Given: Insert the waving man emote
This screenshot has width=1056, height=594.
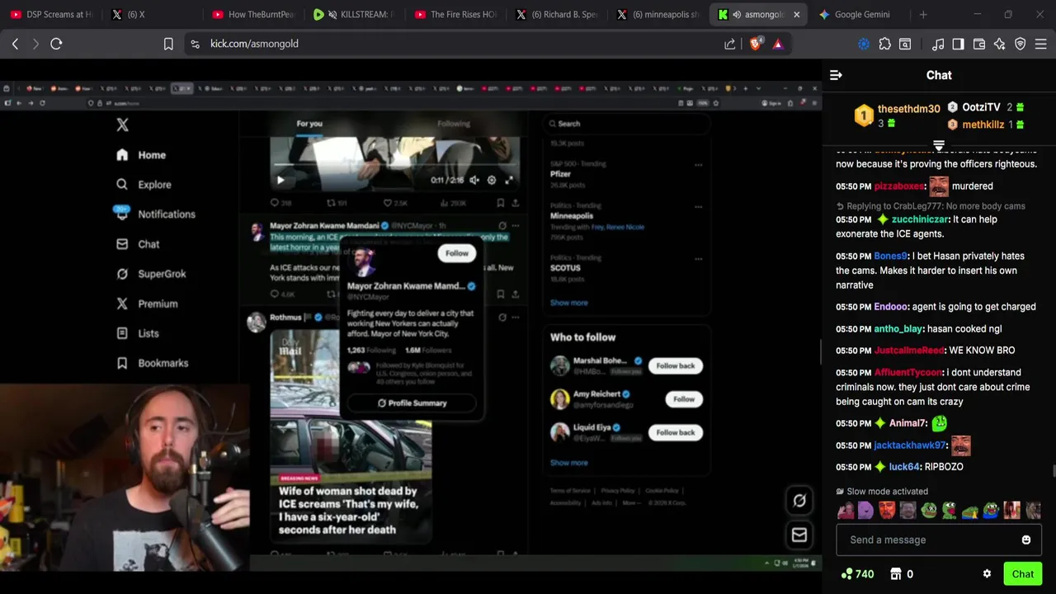Looking at the screenshot, I should pyautogui.click(x=845, y=510).
